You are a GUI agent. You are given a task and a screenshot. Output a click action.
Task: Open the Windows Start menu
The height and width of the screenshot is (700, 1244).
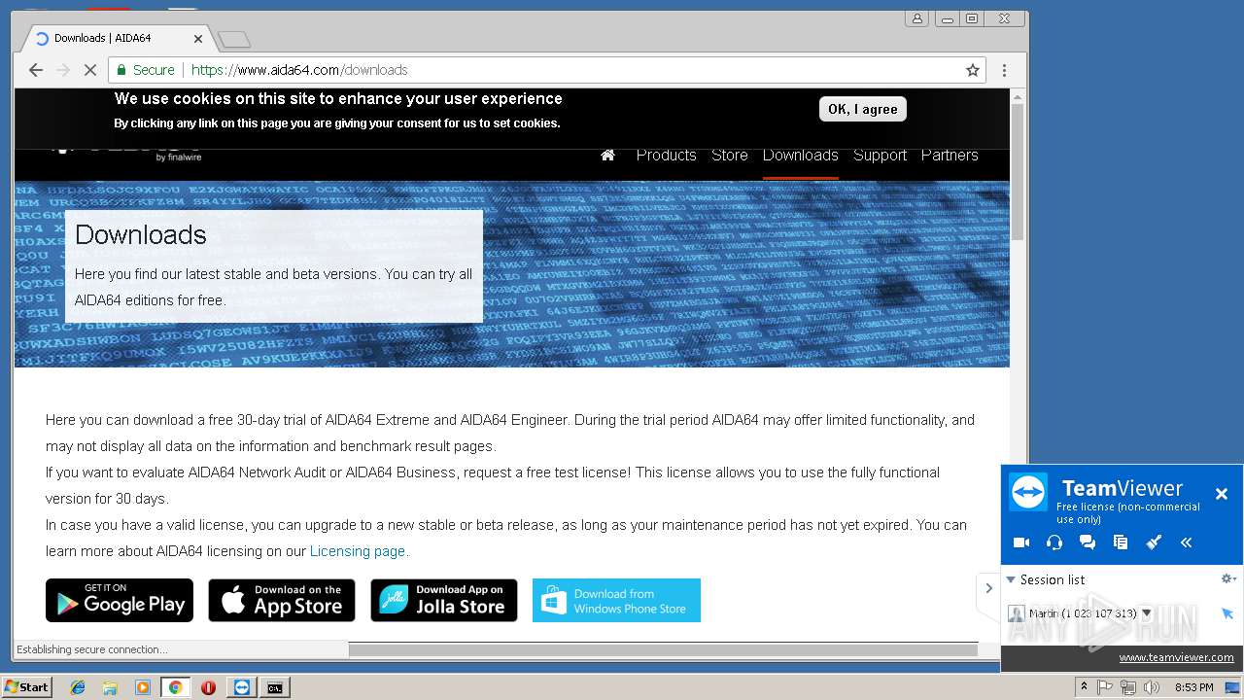(27, 687)
